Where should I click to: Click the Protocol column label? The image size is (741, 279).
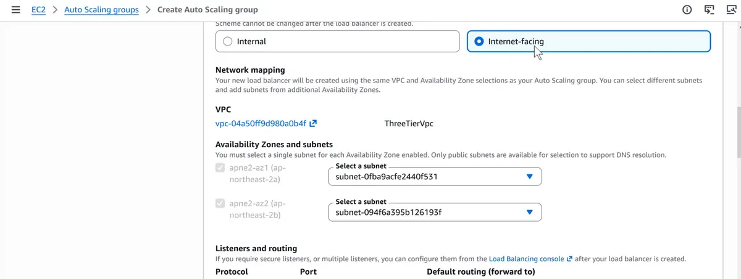pyautogui.click(x=232, y=272)
